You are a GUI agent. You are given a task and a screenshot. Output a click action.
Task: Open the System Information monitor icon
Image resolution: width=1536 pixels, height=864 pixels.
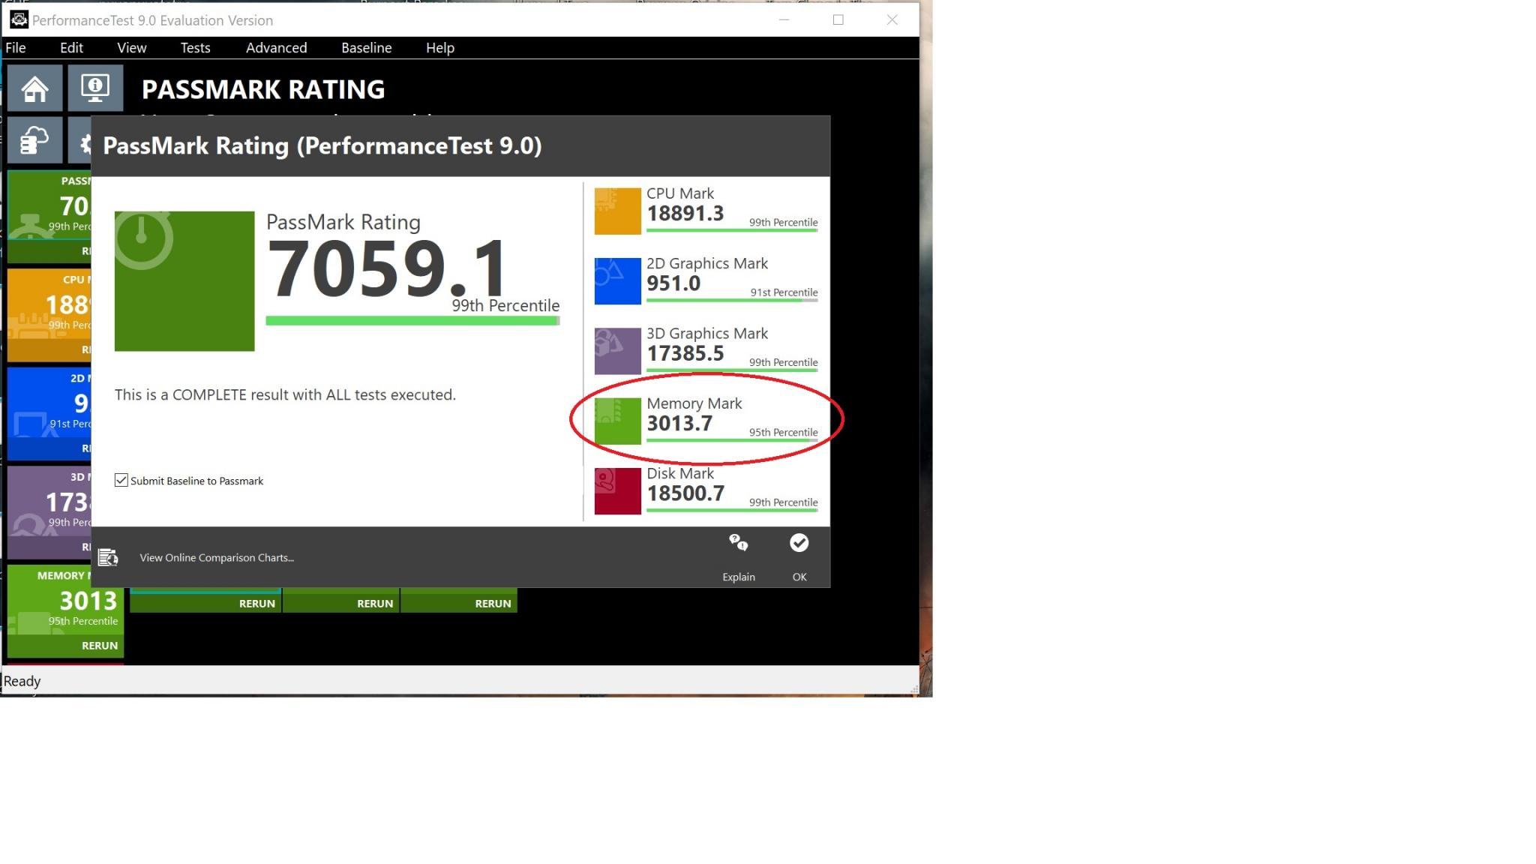[95, 88]
